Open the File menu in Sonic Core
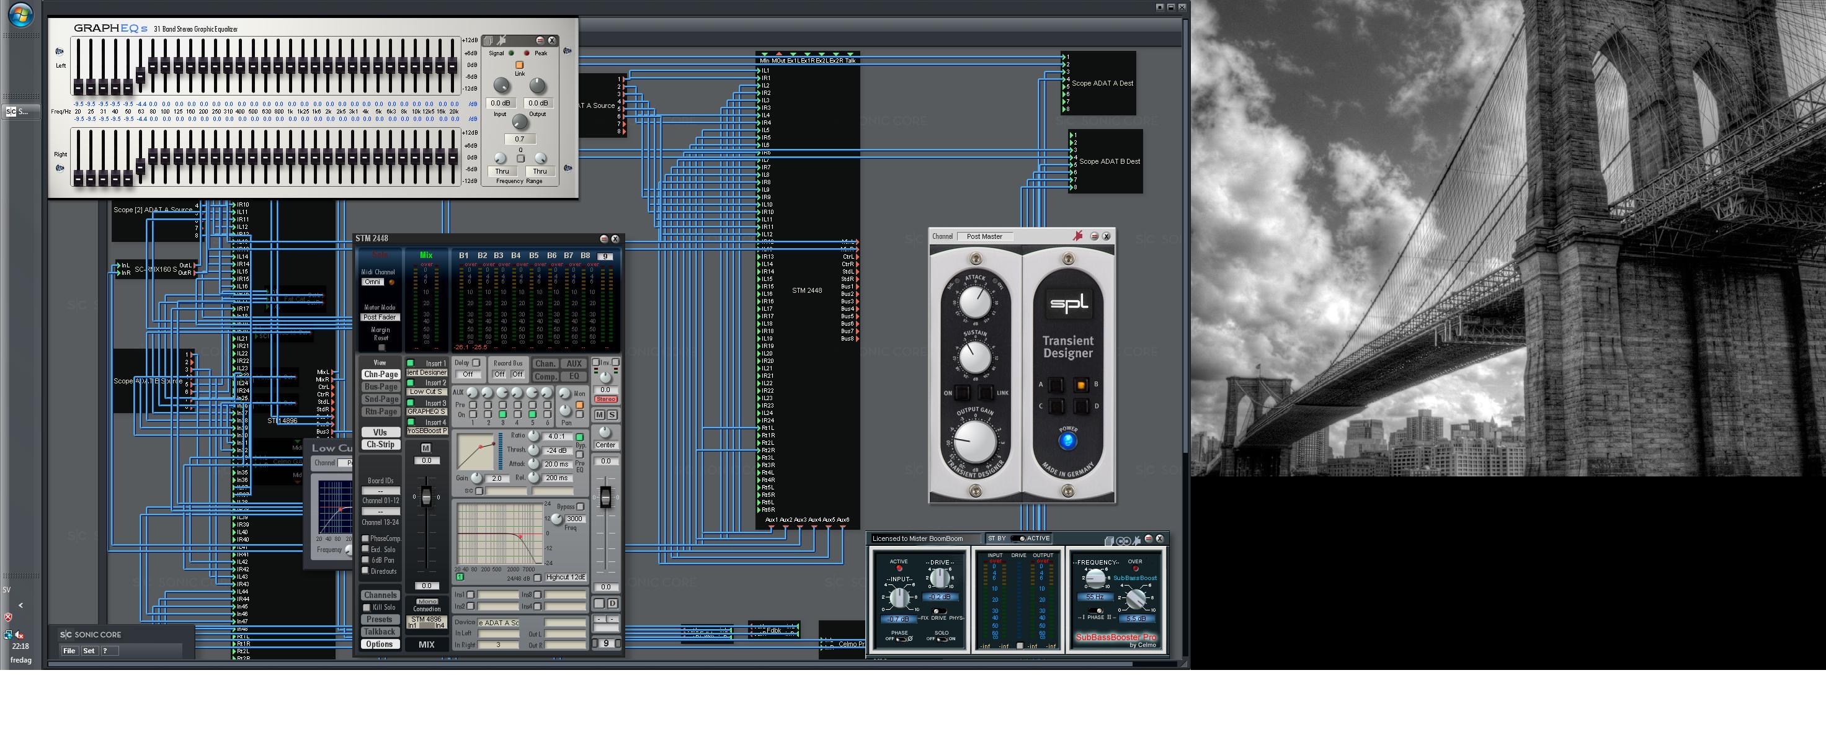Viewport: 1826px width, 732px height. click(x=69, y=651)
